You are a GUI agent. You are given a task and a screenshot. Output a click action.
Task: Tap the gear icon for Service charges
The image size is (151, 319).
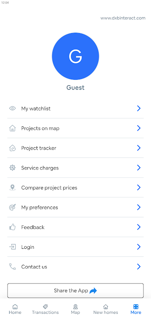[x=12, y=167]
